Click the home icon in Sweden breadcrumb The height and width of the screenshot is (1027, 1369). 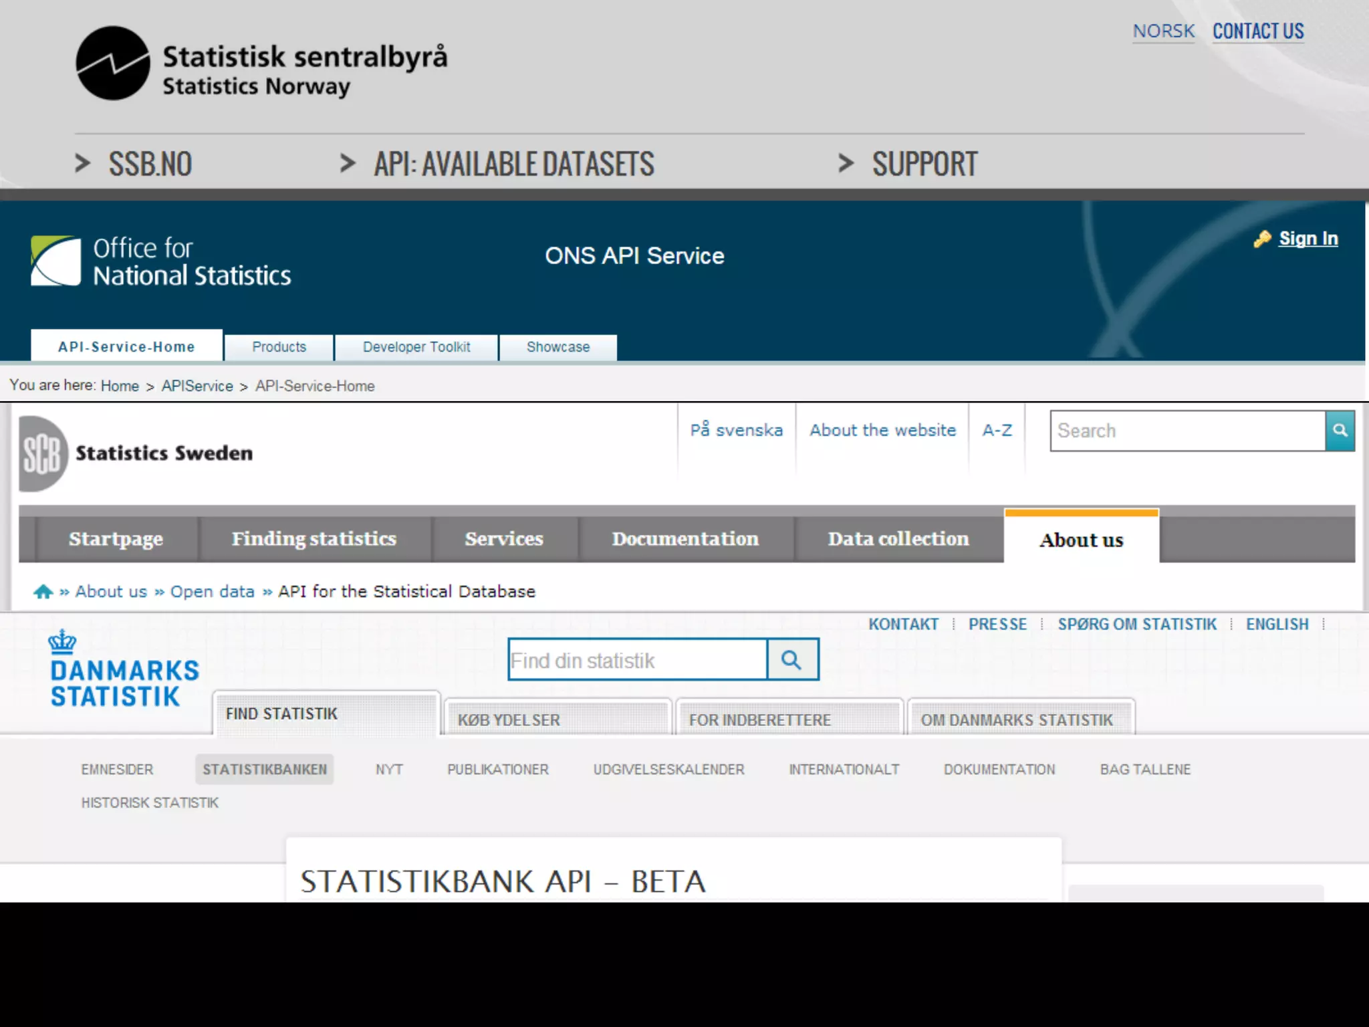coord(43,592)
